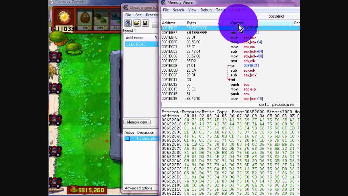Open the View menu in Memory Viewer
The width and height of the screenshot is (348, 196).
pyautogui.click(x=192, y=10)
